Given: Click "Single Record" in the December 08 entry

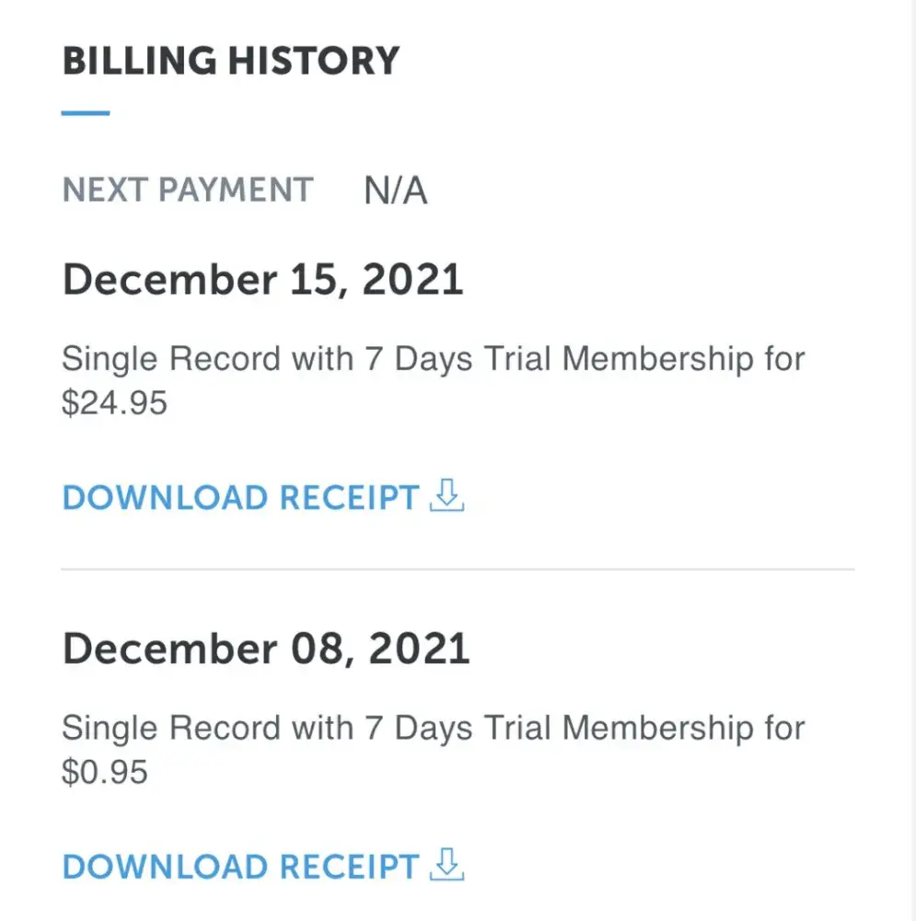Looking at the screenshot, I should point(171,728).
